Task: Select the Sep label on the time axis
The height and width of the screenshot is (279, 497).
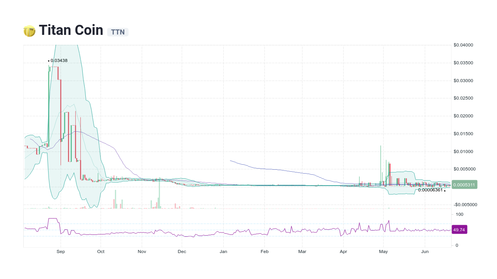Action: pos(61,251)
